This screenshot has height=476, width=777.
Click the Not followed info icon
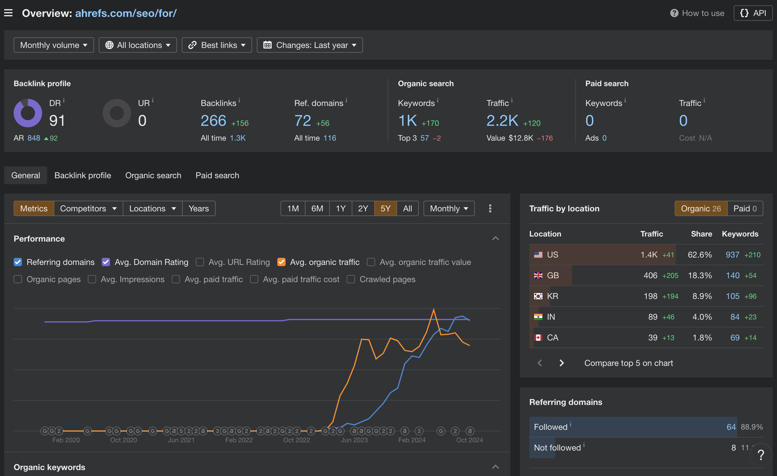click(x=584, y=445)
